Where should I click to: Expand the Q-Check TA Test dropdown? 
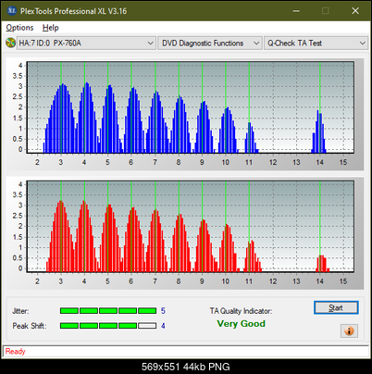316,44
